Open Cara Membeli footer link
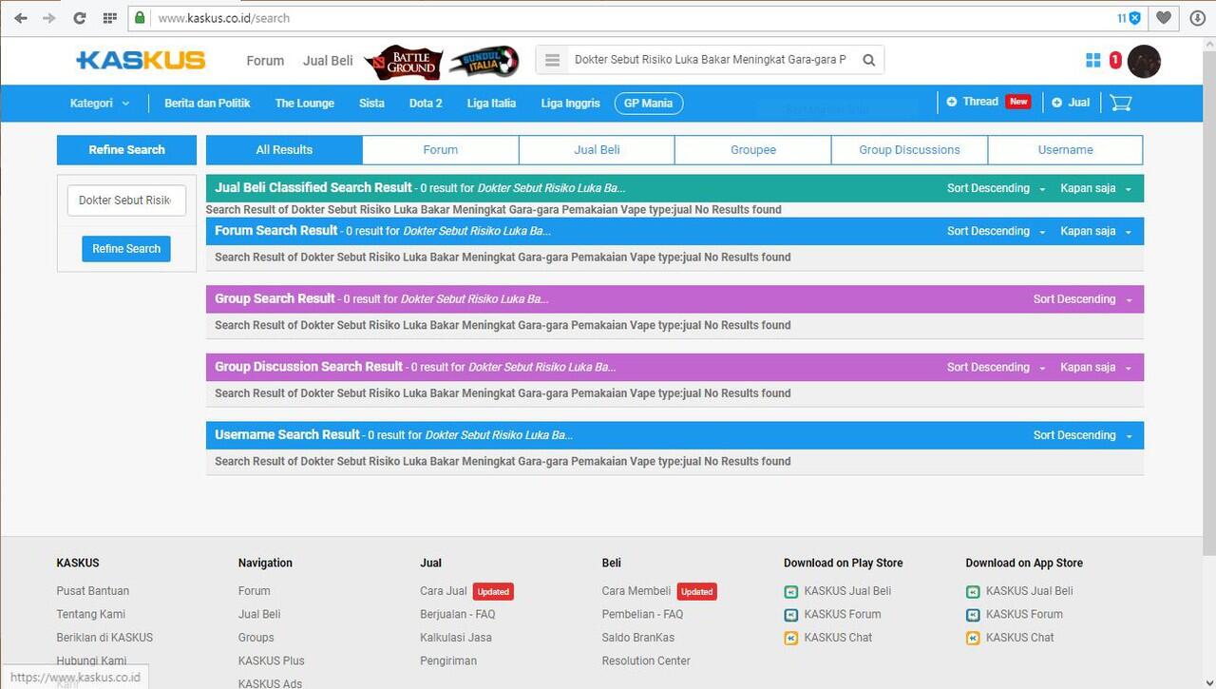This screenshot has height=689, width=1216. pos(636,591)
